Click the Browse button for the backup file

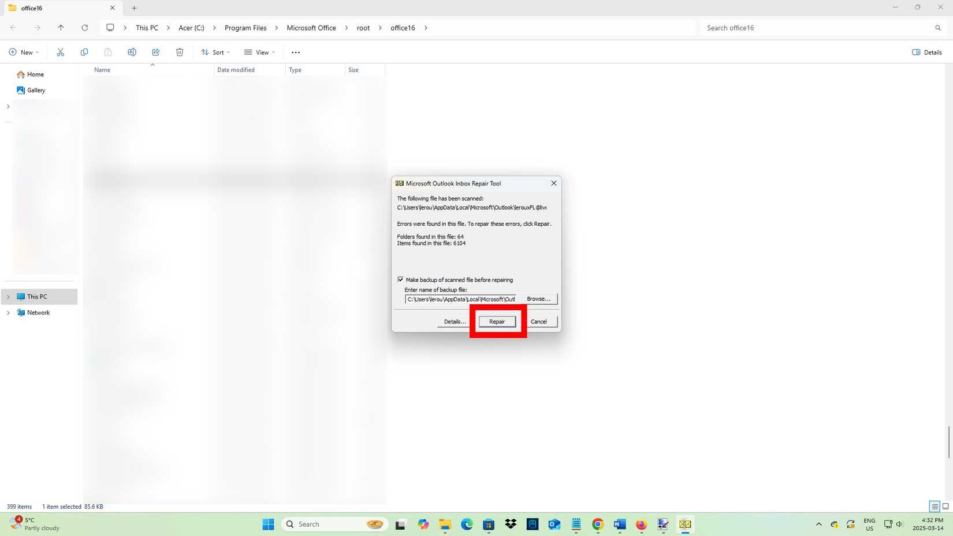tap(538, 299)
